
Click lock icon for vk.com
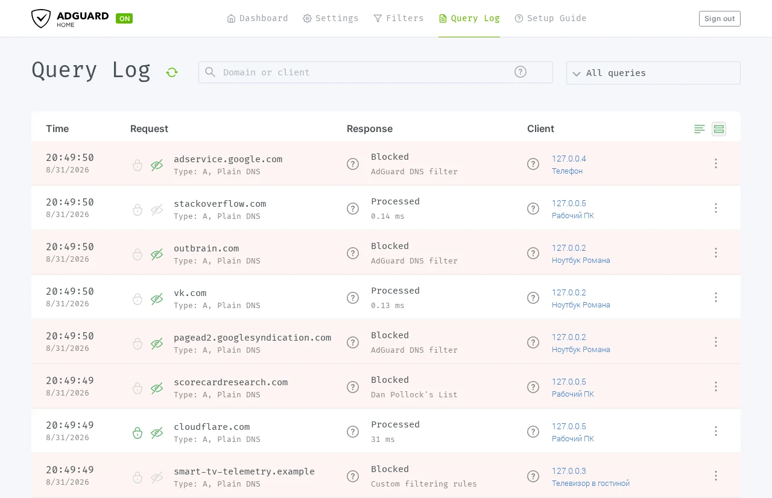138,298
